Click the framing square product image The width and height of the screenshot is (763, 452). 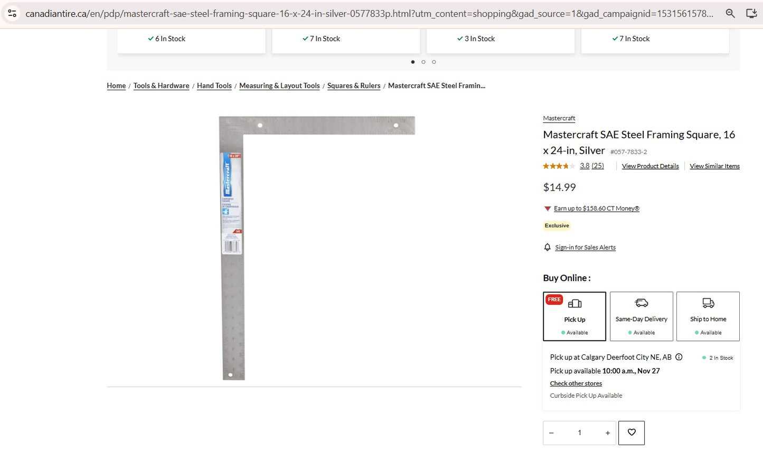pyautogui.click(x=317, y=248)
